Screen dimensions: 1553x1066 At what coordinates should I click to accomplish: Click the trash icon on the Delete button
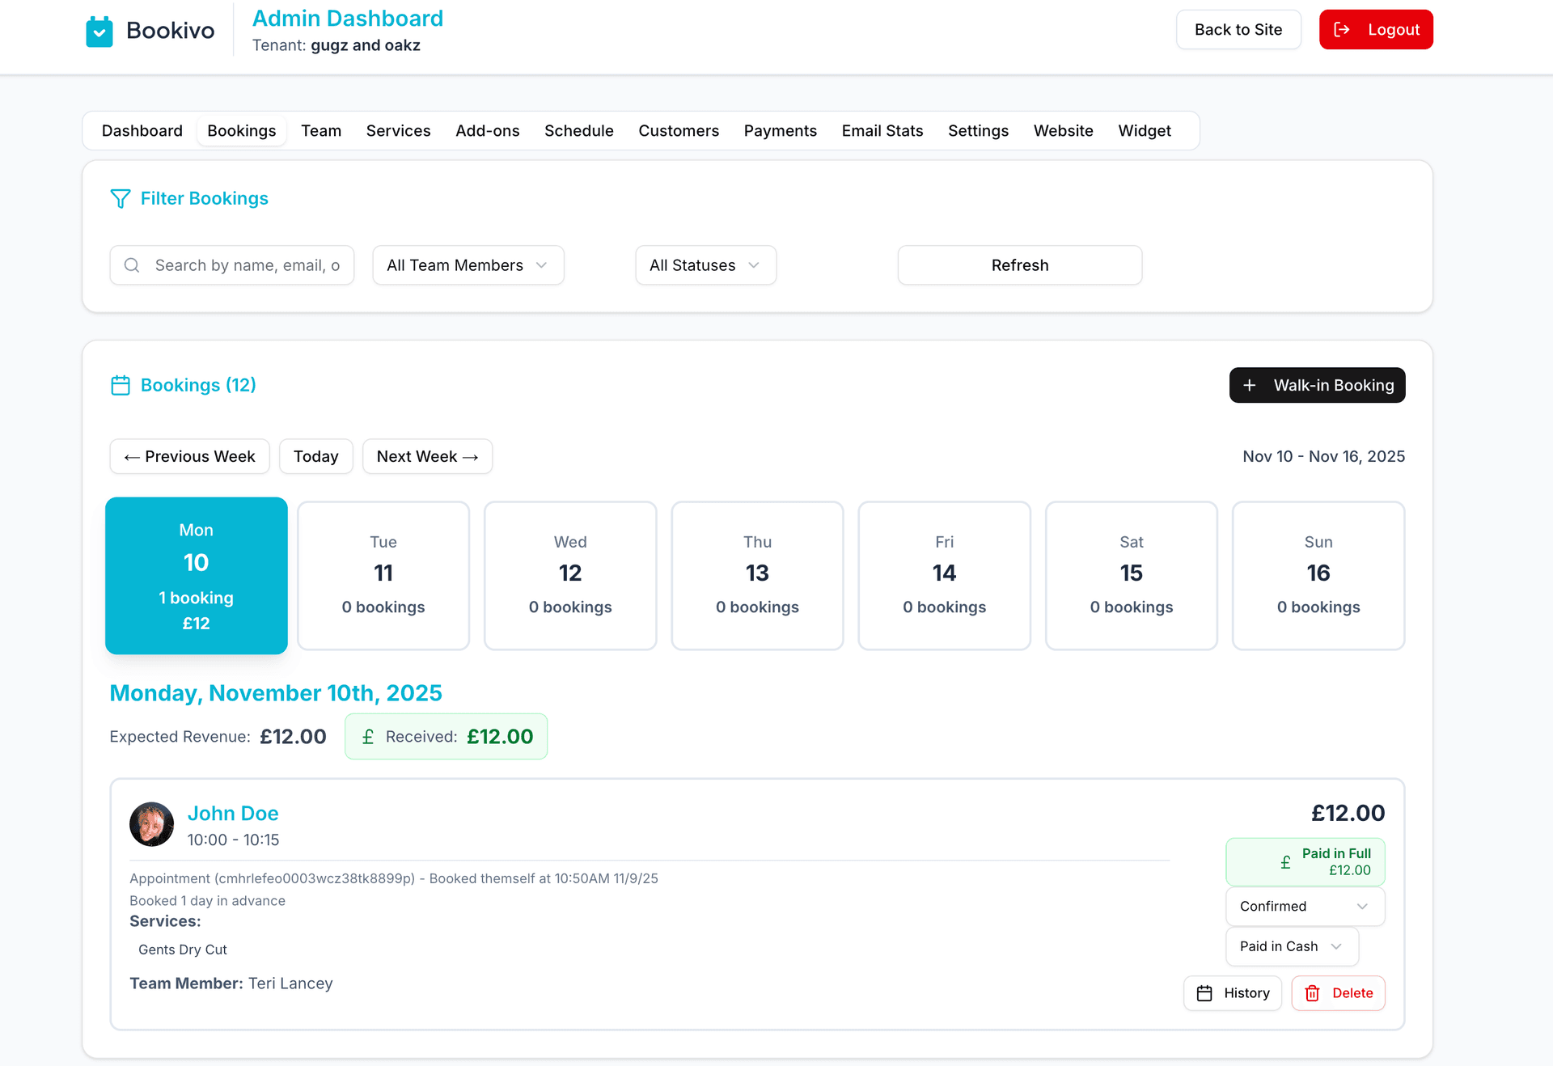(1313, 993)
